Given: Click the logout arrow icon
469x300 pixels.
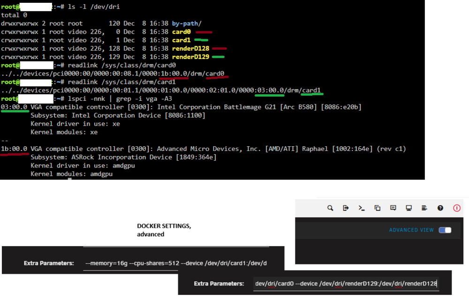Looking at the screenshot, I should pyautogui.click(x=346, y=208).
